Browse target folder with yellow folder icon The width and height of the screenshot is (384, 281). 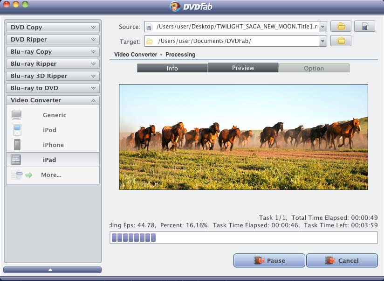point(341,41)
